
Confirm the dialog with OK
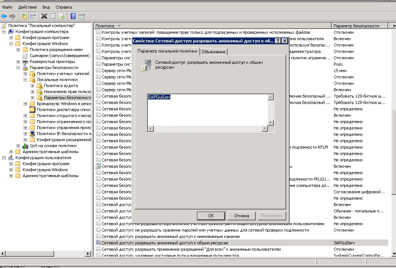[x=211, y=216]
